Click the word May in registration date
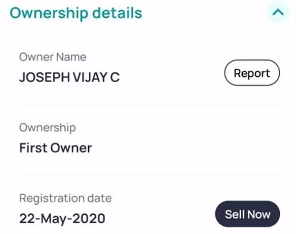Image resolution: width=296 pixels, height=234 pixels. [60, 218]
